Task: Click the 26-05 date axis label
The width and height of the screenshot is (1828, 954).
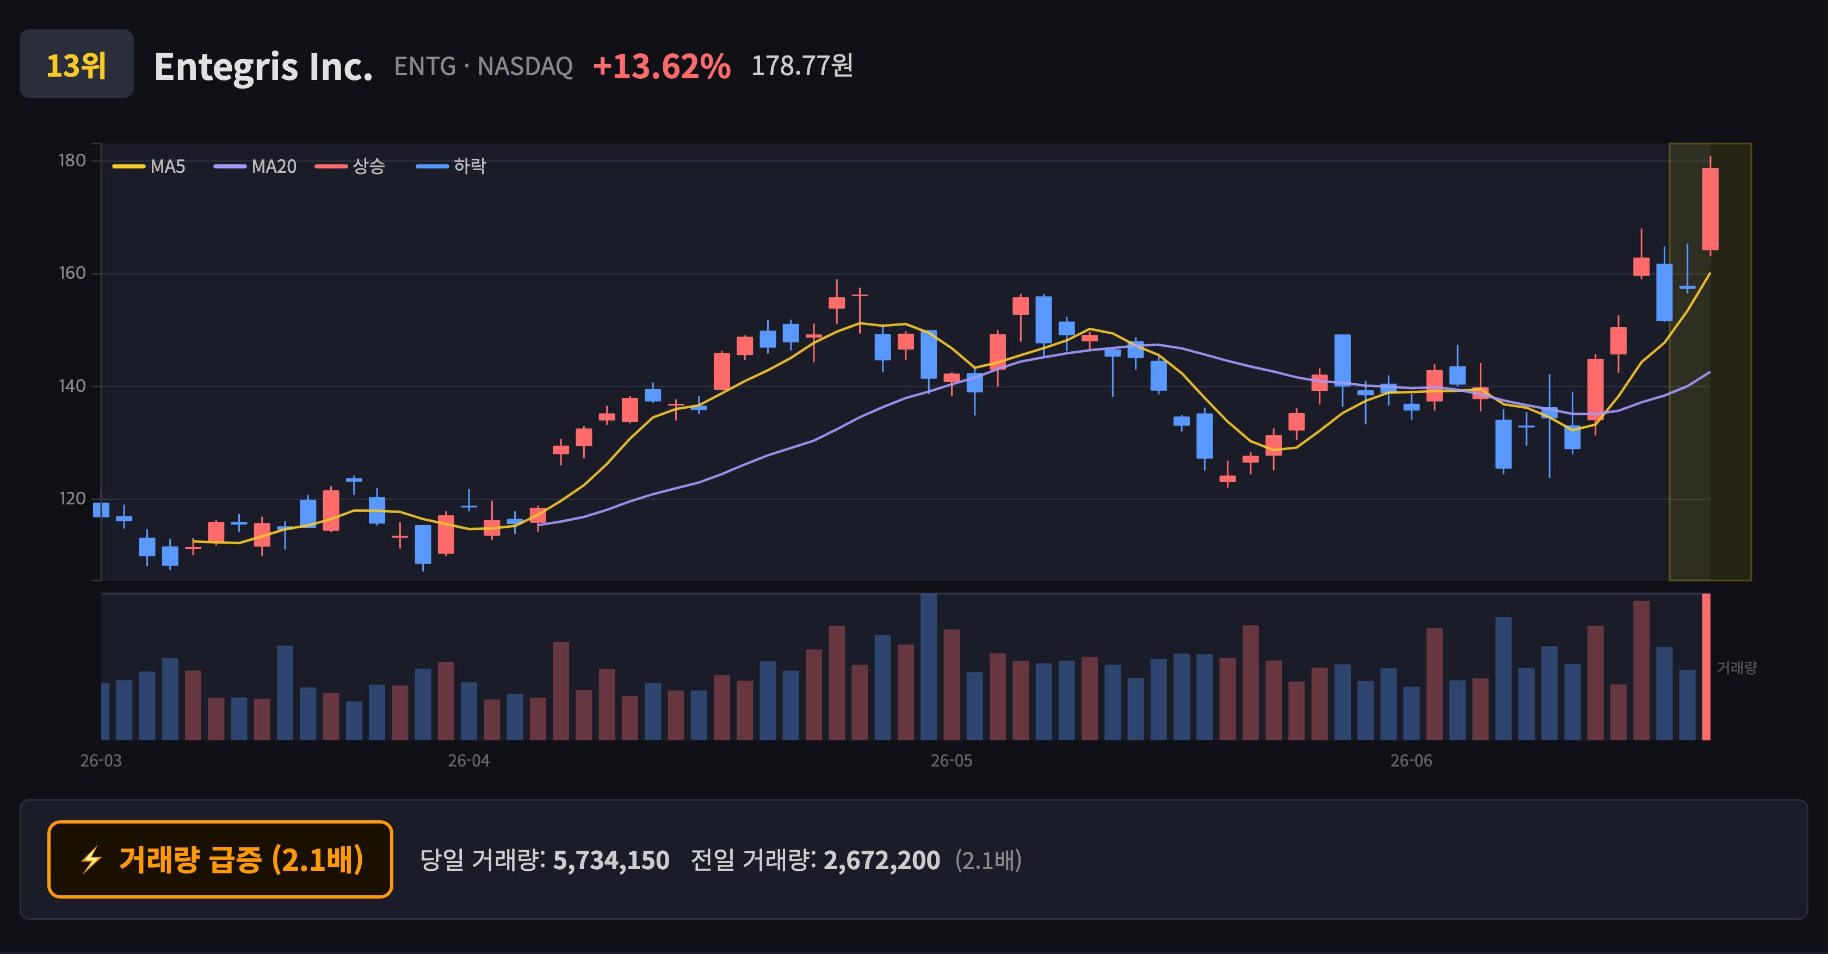Action: coord(952,760)
